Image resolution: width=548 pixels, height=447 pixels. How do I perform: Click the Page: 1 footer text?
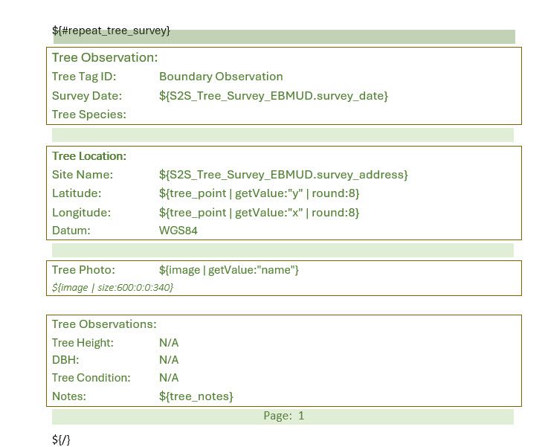click(283, 416)
